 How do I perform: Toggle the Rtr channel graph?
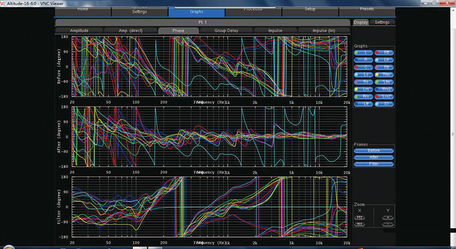tap(384, 67)
